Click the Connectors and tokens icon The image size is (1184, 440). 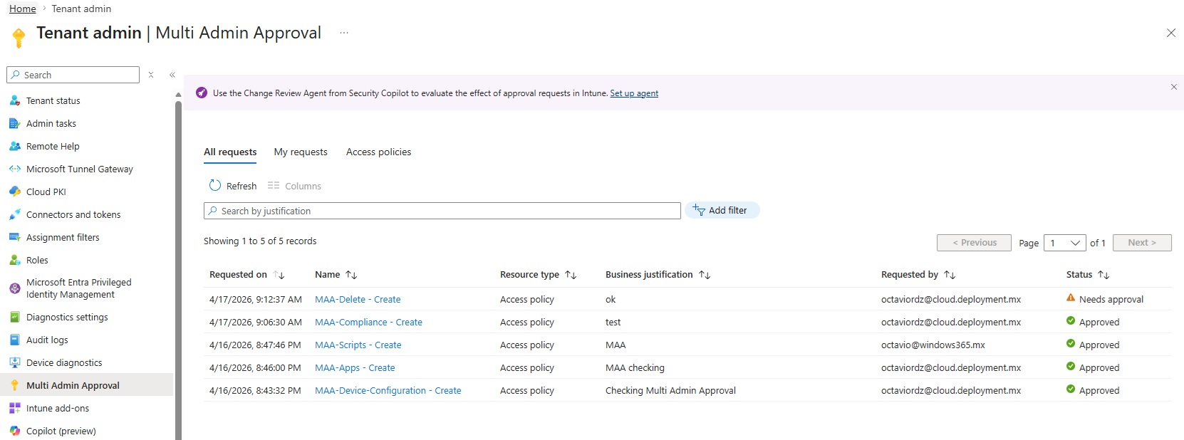15,214
